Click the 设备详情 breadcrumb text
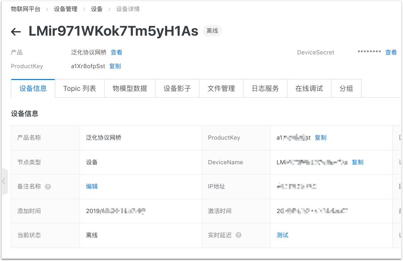The width and height of the screenshot is (403, 261). [x=128, y=9]
